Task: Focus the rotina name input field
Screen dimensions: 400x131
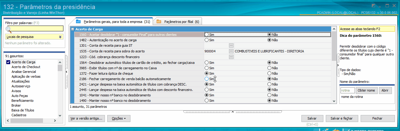Action: point(347,91)
